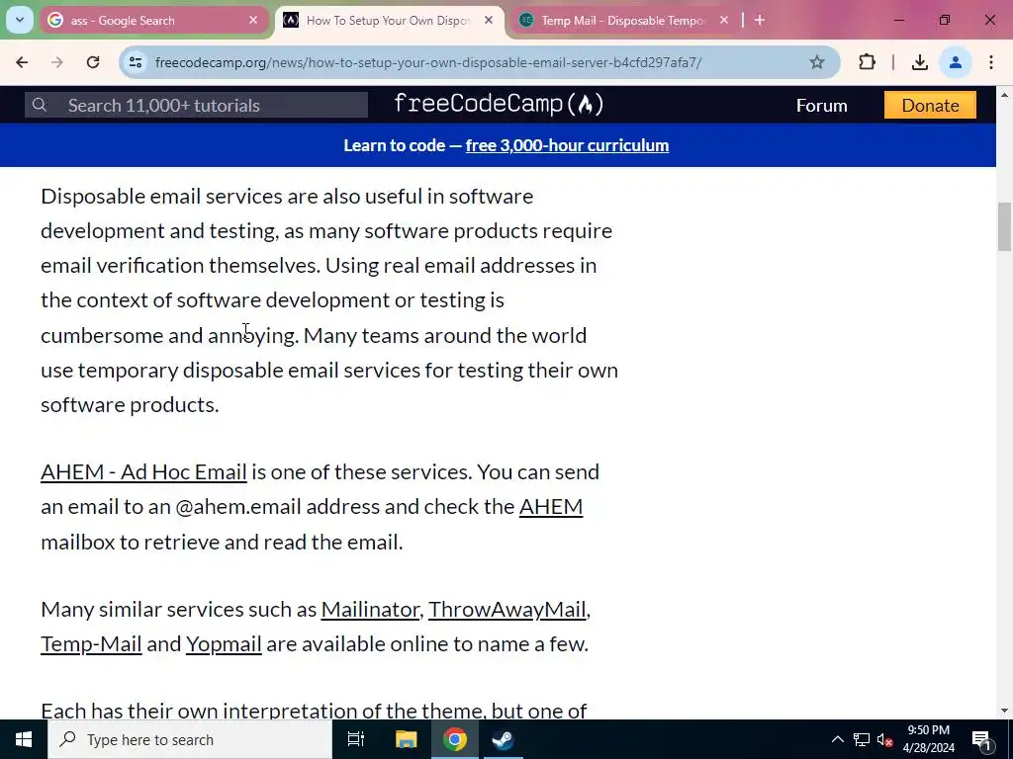Click the Donate button
Image resolution: width=1013 pixels, height=759 pixels.
930,105
